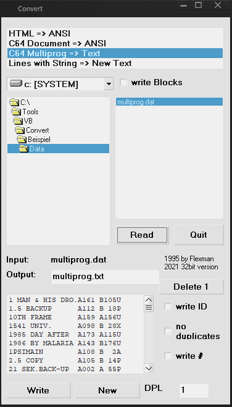232x407 pixels.
Task: Toggle the no duplicates checkbox
Action: (168, 331)
